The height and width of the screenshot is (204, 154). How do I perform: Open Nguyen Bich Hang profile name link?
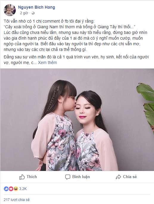[x=36, y=7]
